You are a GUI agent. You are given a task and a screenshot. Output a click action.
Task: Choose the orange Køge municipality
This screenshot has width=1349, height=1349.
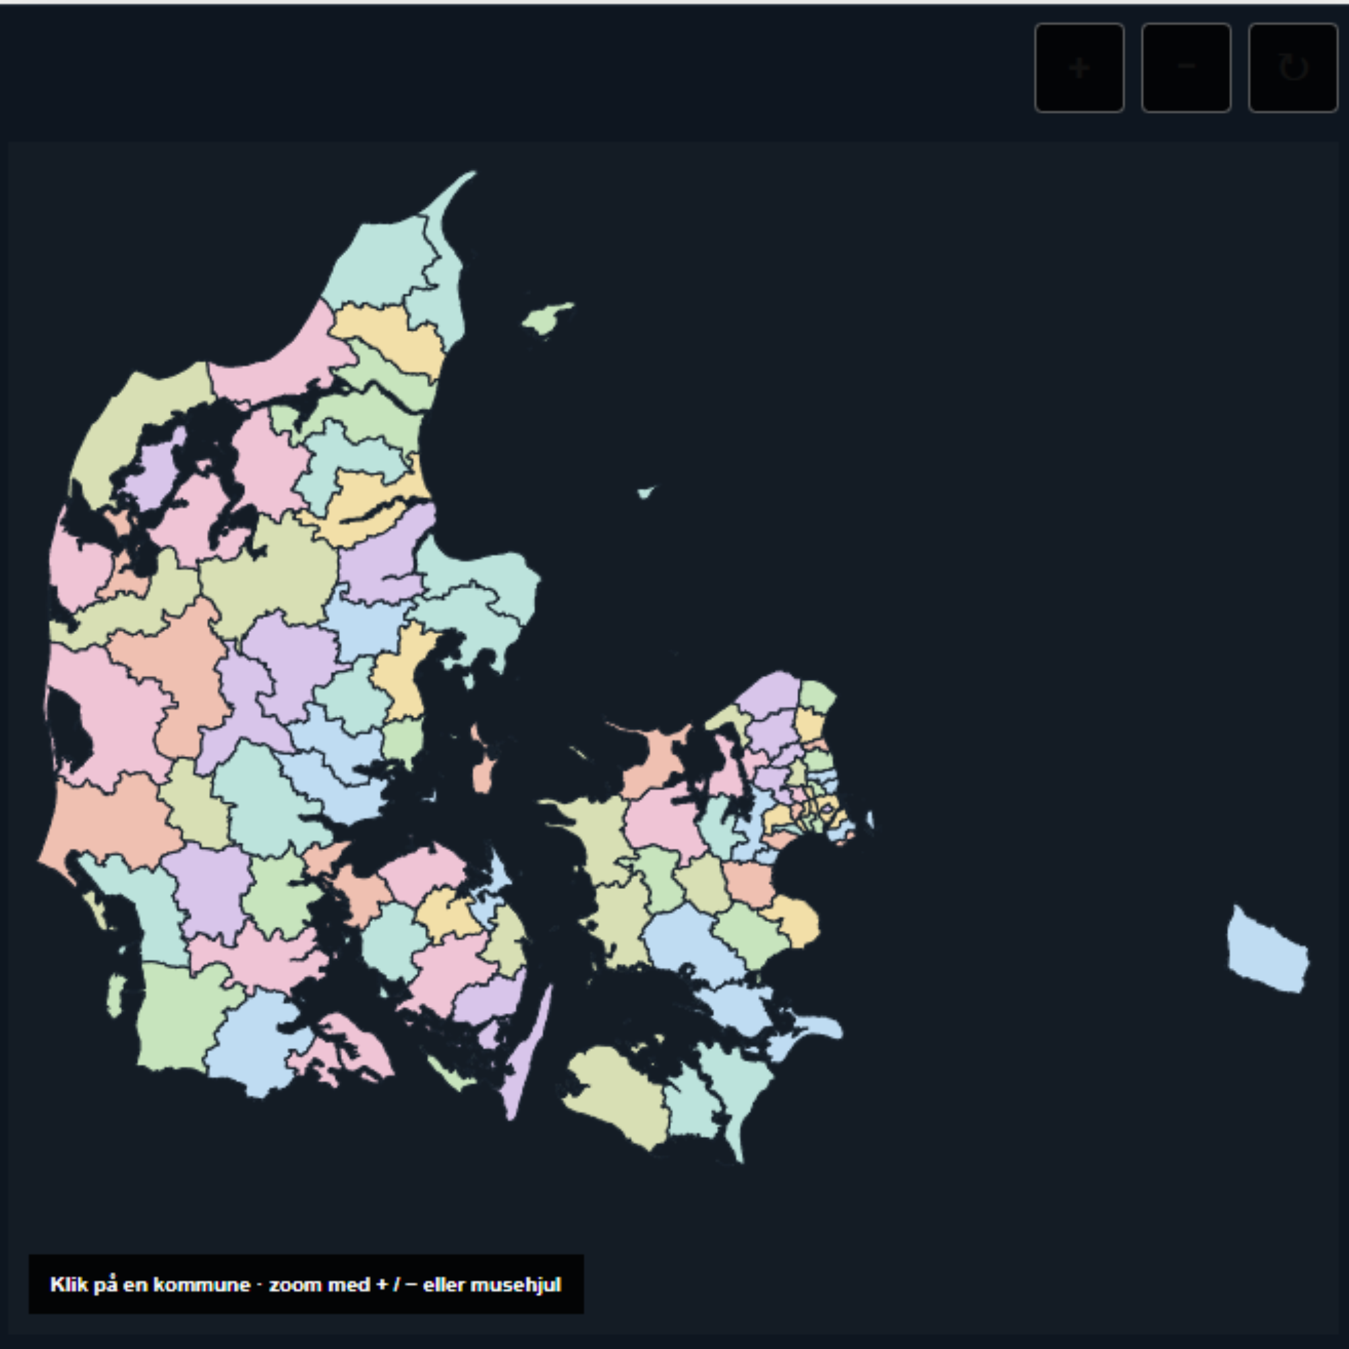click(x=751, y=884)
